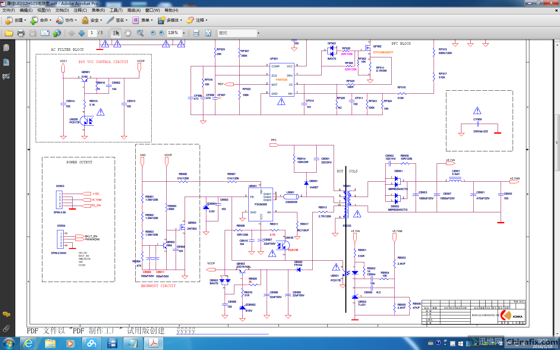Open a file with the folder icon

(x=9, y=33)
